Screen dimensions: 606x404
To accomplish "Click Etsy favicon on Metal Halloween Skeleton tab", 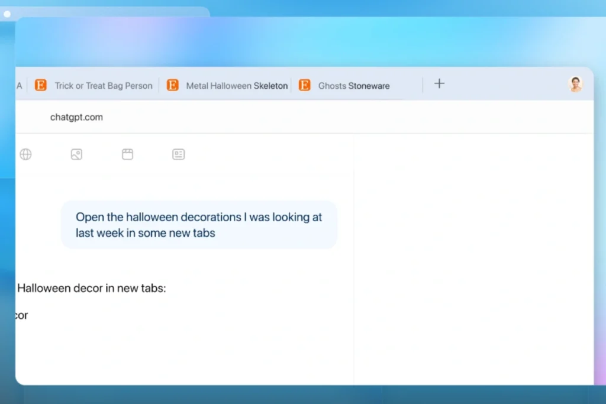I will (x=172, y=85).
